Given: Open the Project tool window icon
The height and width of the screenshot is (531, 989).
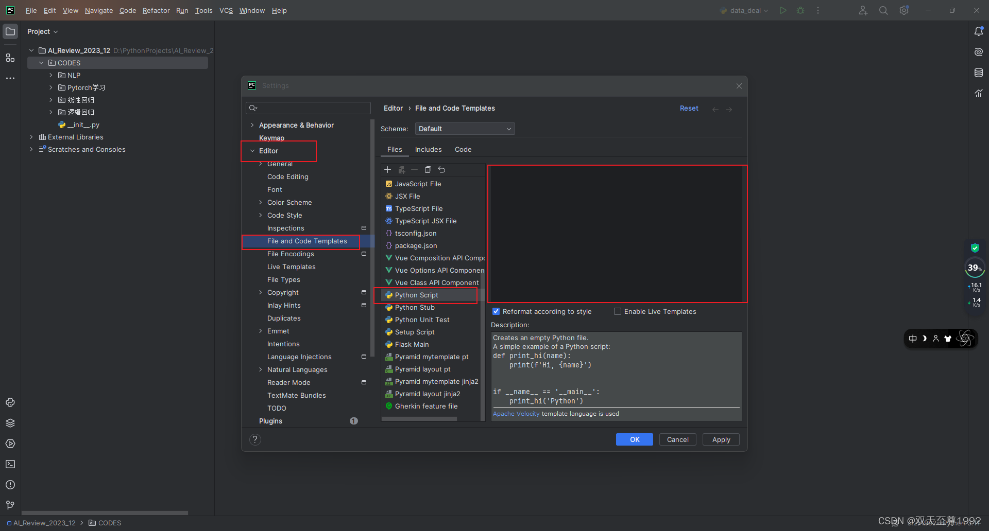Looking at the screenshot, I should [x=10, y=31].
